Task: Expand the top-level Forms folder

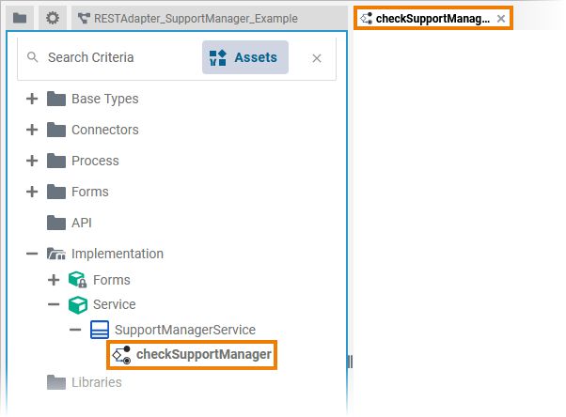Action: (x=32, y=192)
